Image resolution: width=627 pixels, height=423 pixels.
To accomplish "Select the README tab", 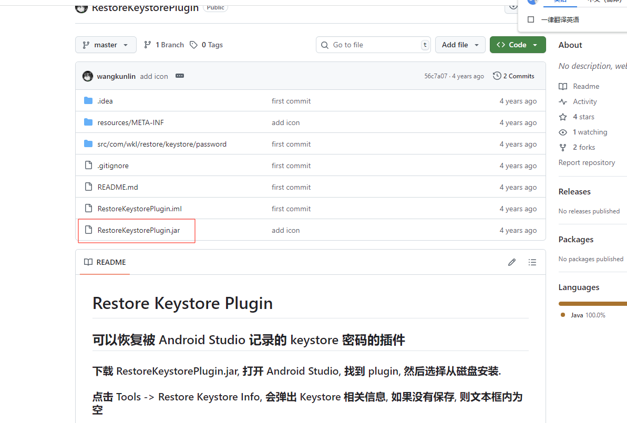I will coord(105,262).
